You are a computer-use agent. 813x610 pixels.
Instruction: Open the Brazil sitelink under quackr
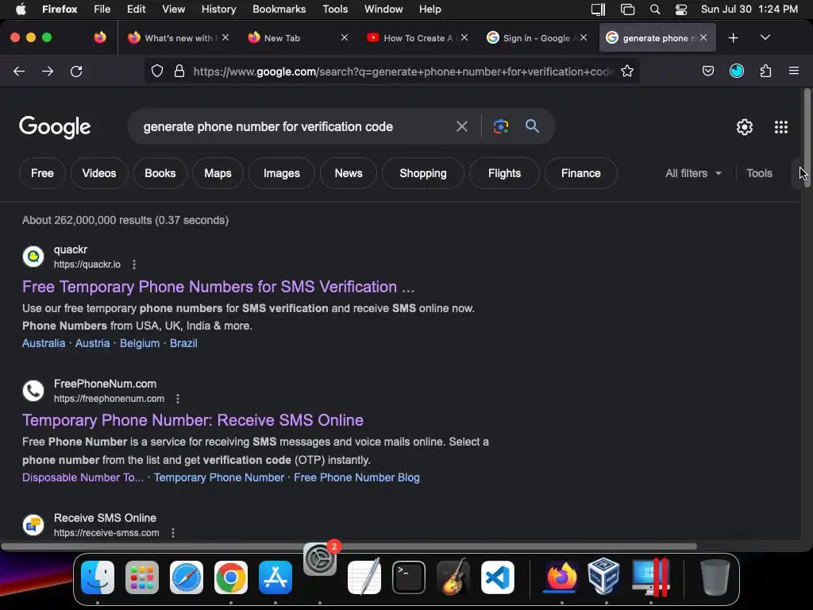pos(183,343)
